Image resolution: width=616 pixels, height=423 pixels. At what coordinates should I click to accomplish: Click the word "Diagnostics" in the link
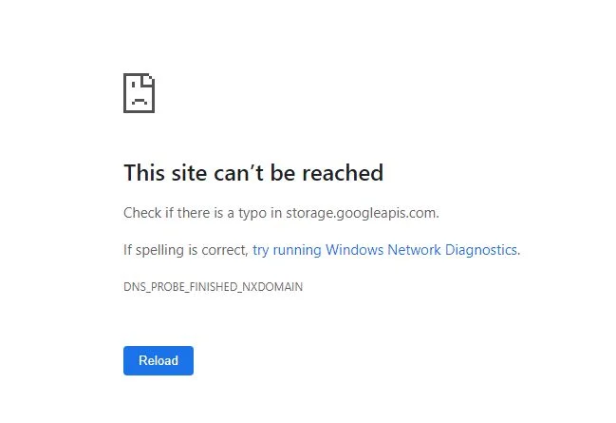[481, 250]
